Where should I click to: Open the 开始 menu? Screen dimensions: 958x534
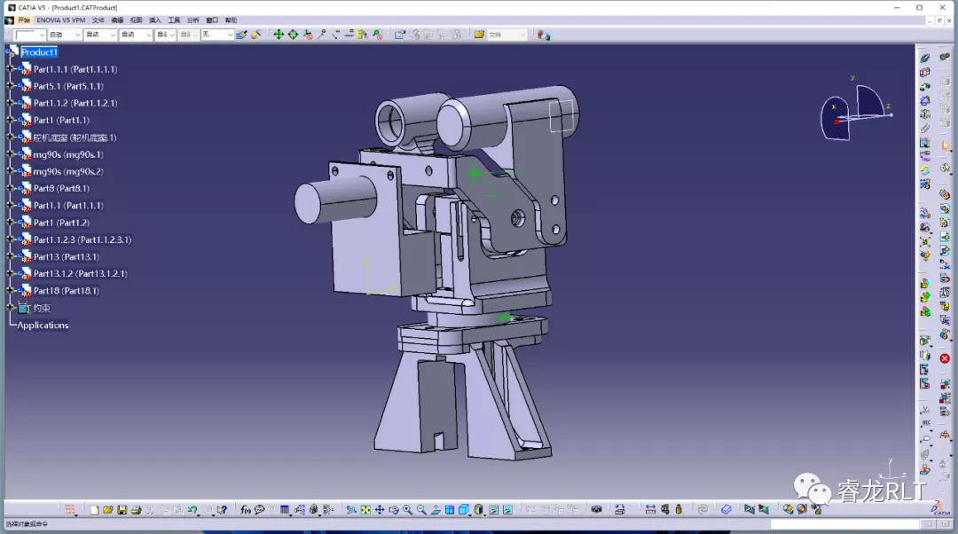pos(23,20)
